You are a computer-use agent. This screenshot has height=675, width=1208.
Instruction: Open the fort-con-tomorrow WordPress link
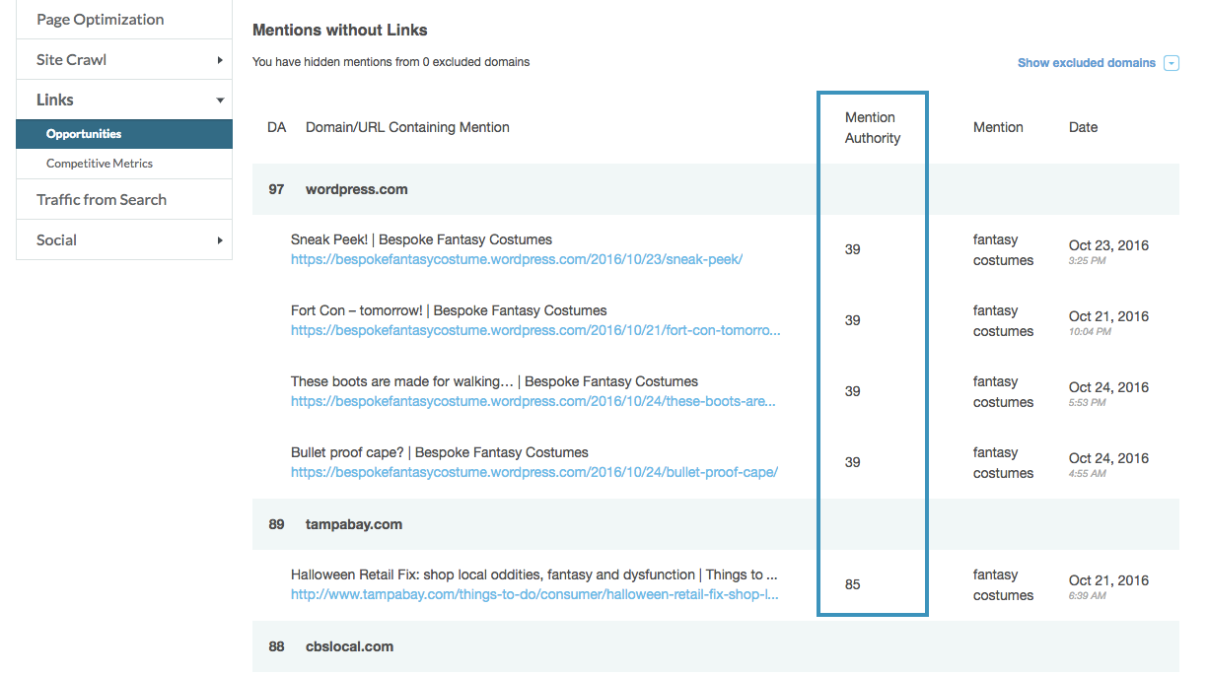pyautogui.click(x=534, y=330)
